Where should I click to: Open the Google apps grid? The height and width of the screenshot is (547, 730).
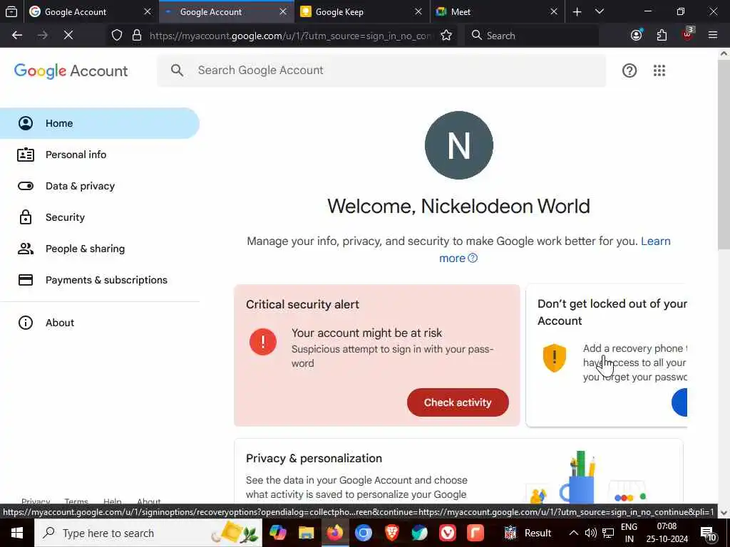pos(659,71)
